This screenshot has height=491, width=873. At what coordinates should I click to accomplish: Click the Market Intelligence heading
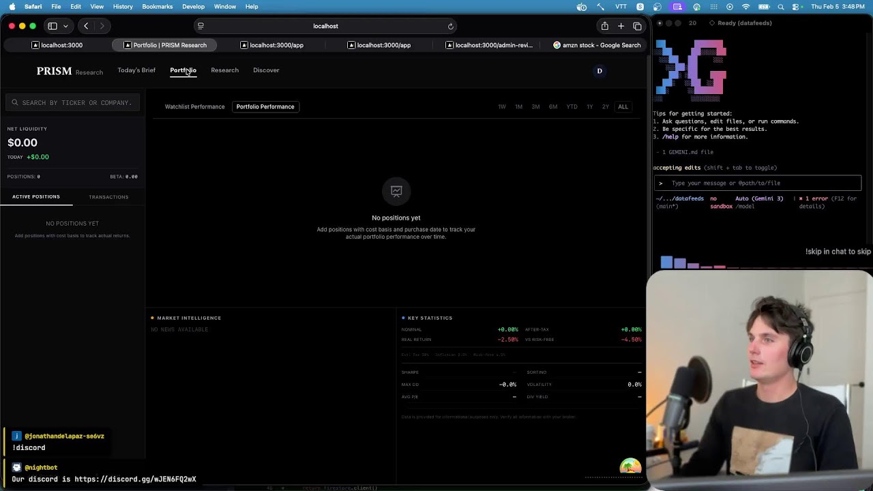[x=189, y=318]
